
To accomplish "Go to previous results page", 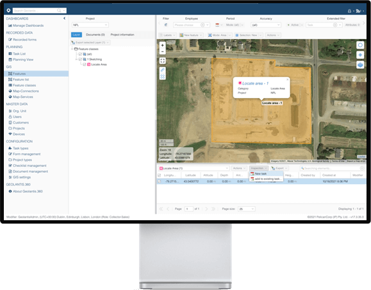I will pos(168,209).
